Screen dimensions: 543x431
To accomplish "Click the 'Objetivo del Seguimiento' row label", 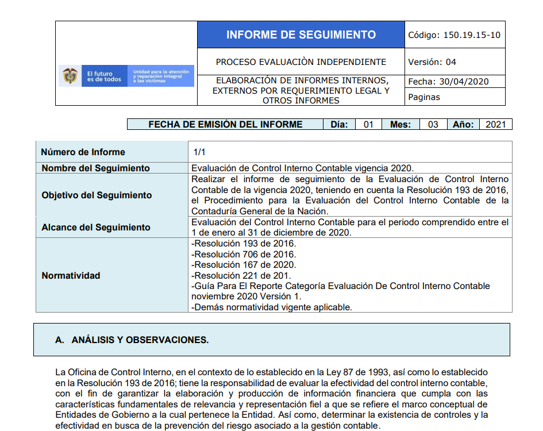I will coord(97,195).
